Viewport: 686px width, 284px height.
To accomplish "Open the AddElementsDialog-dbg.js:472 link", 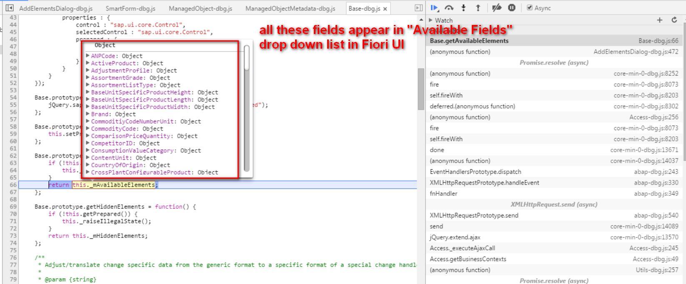I will pos(636,52).
